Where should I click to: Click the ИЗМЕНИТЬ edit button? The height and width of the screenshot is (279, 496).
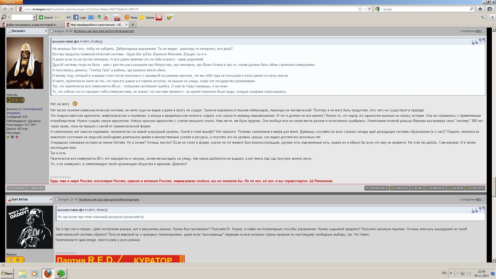tap(435, 188)
